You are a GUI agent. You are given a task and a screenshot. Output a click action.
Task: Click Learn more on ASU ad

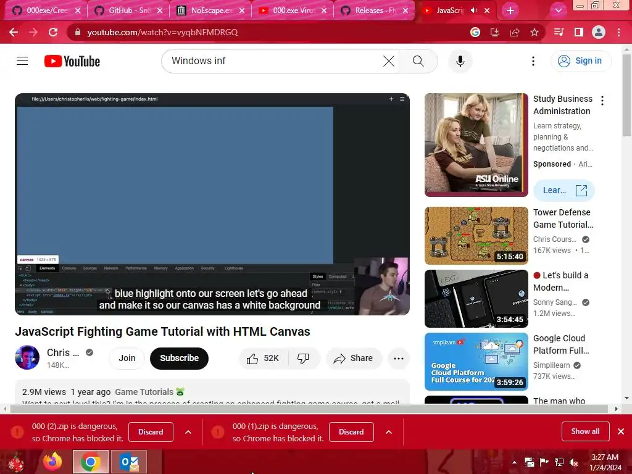pyautogui.click(x=564, y=190)
